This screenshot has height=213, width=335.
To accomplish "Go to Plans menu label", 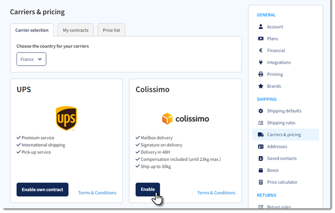I will (x=272, y=39).
